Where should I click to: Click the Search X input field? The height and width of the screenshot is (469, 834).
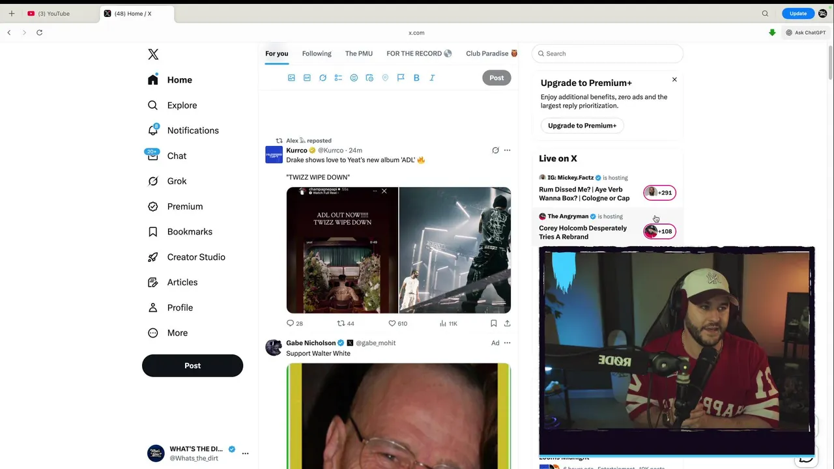[x=607, y=53]
